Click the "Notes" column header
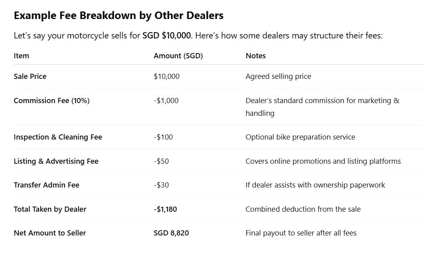The image size is (444, 268). coord(256,56)
